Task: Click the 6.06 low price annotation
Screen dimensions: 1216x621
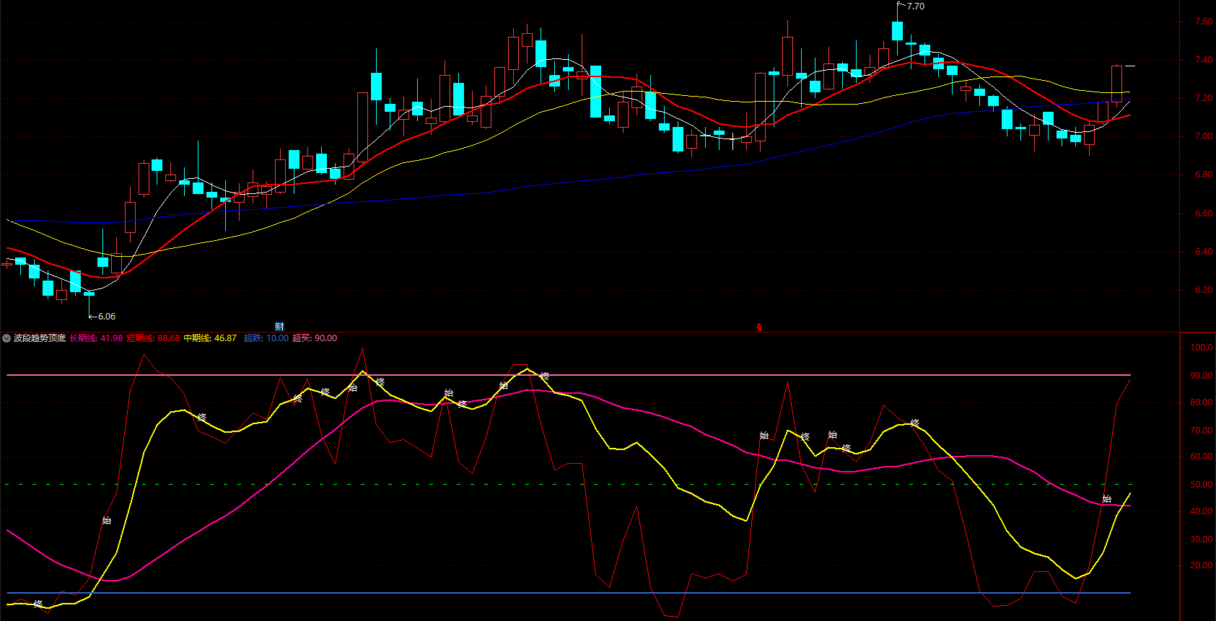Action: [106, 317]
